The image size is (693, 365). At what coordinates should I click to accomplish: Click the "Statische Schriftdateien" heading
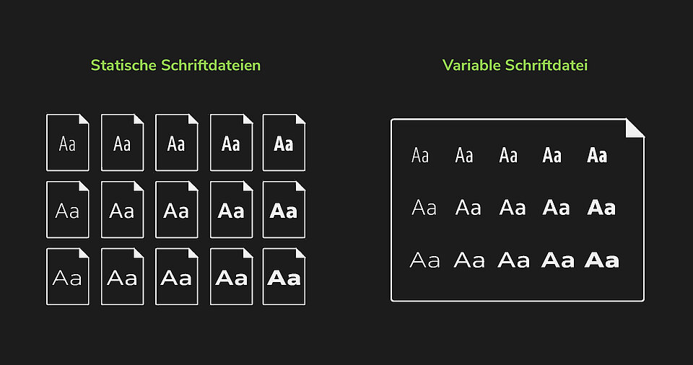click(175, 66)
